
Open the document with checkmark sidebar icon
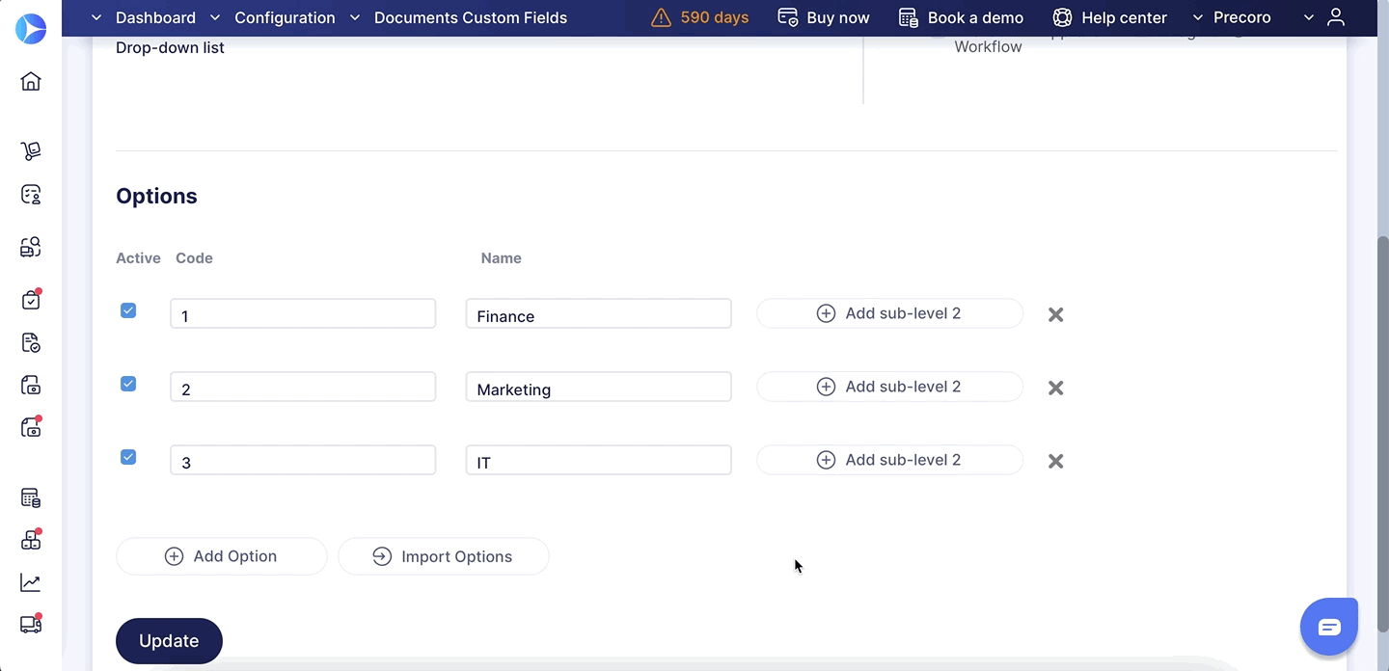tap(31, 343)
